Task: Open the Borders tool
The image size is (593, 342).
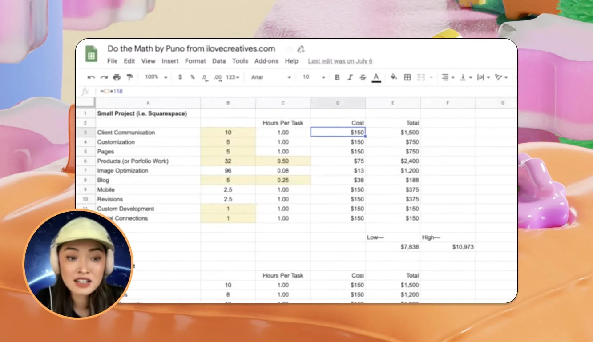Action: point(407,77)
